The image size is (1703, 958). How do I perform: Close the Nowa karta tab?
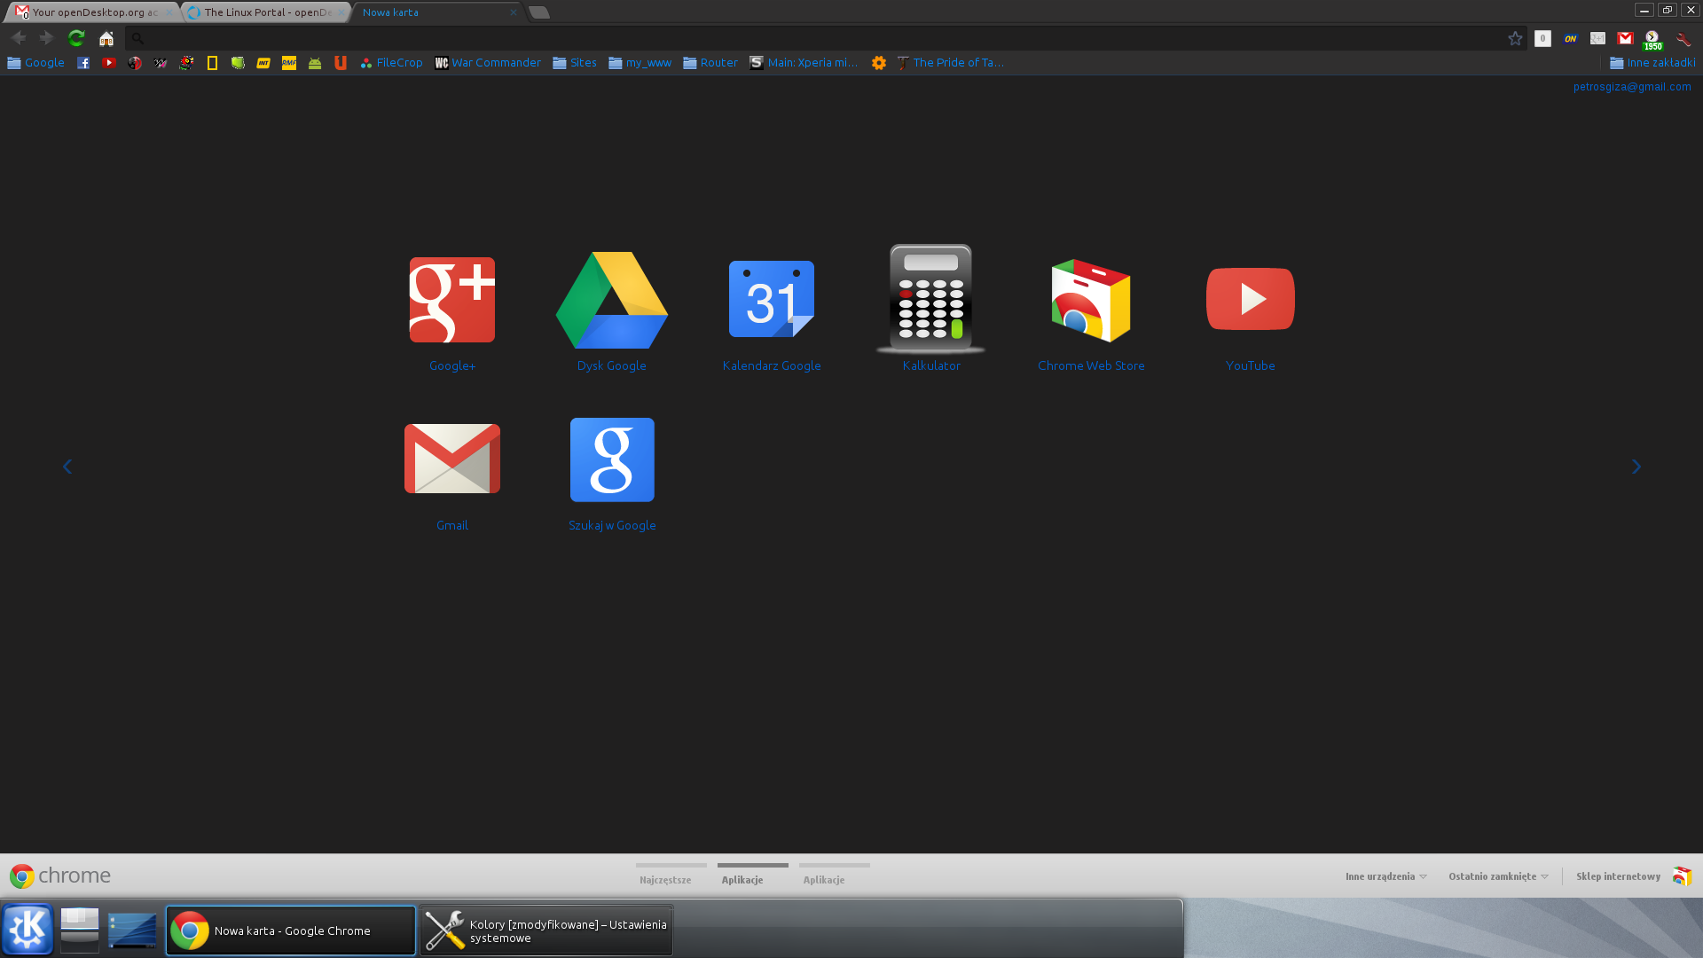pyautogui.click(x=514, y=12)
